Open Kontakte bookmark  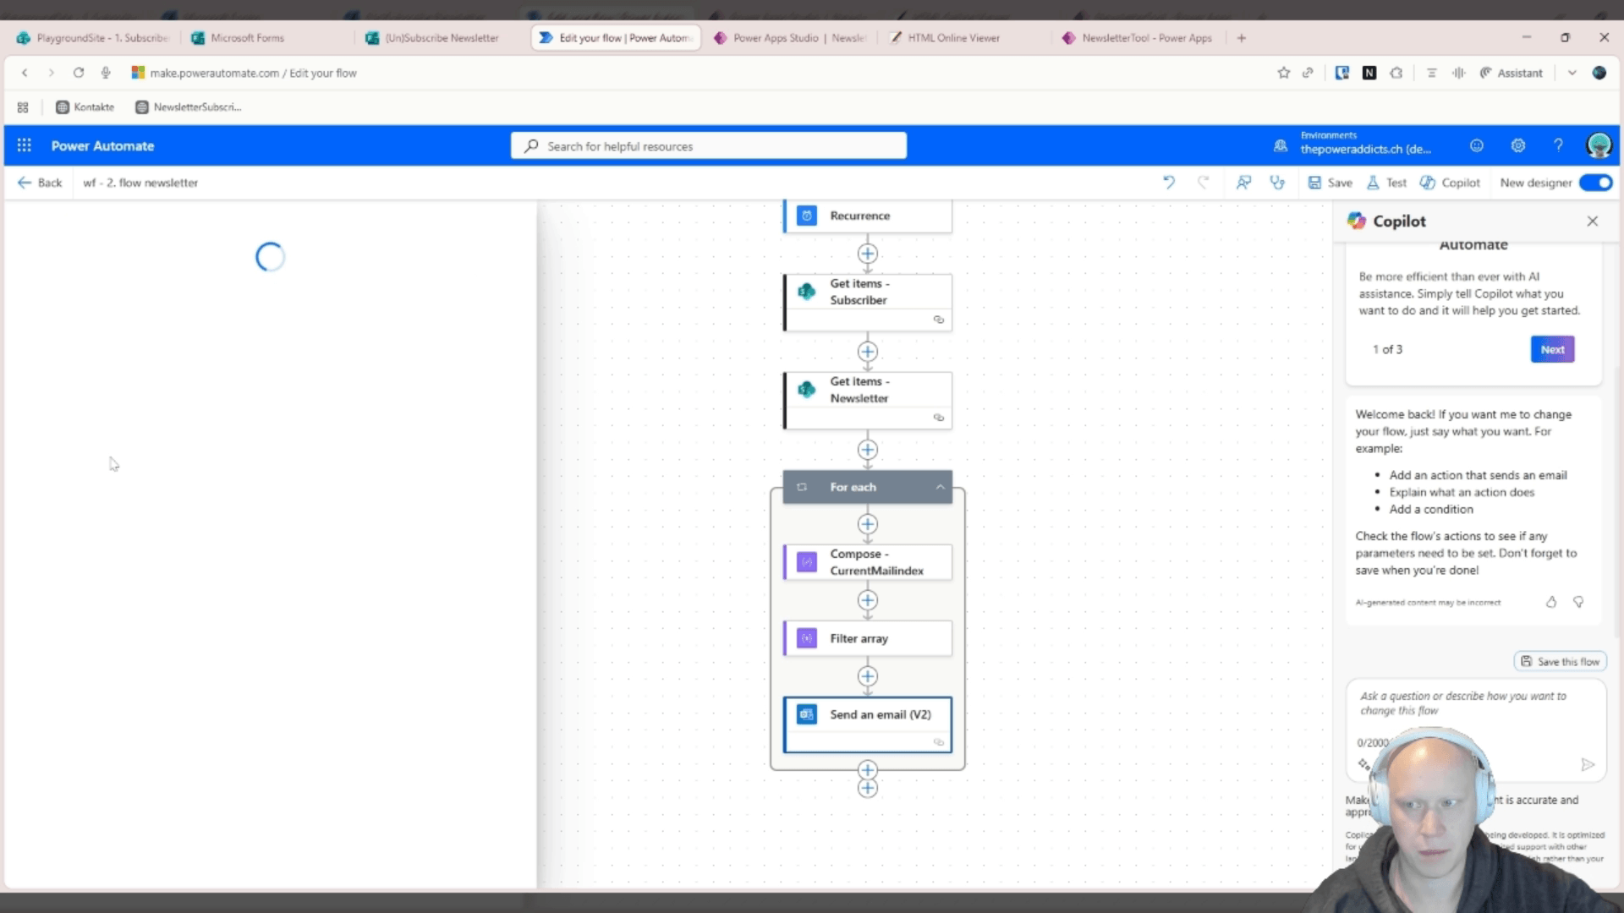(85, 107)
